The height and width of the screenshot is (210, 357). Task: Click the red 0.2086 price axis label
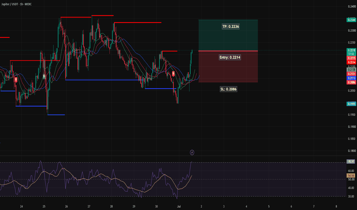351,82
